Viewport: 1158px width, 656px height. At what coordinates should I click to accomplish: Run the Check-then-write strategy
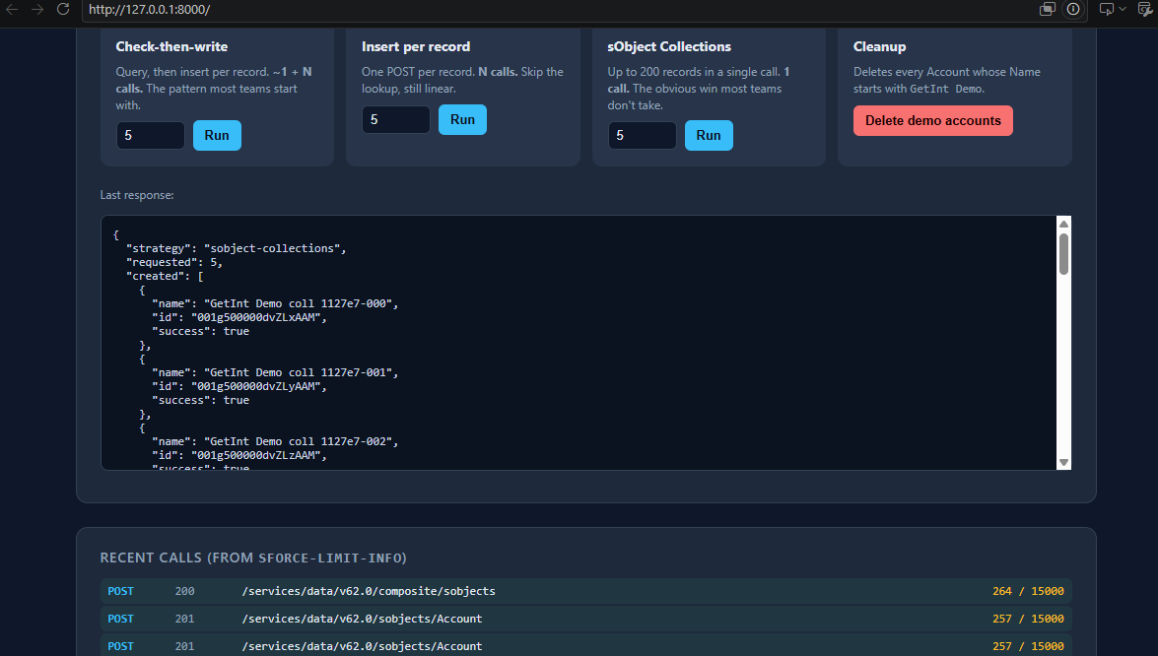[217, 135]
